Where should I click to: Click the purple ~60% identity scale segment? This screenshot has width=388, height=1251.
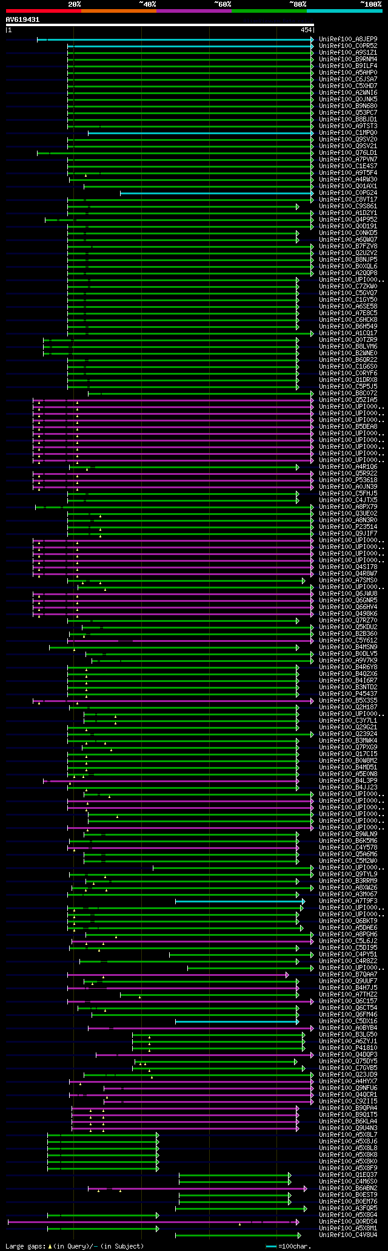point(194,11)
